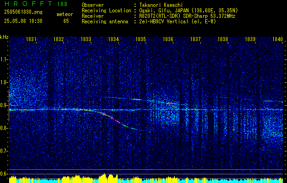The image size is (287, 183).
Task: Click the Receiving Location label
Action: pos(106,11)
